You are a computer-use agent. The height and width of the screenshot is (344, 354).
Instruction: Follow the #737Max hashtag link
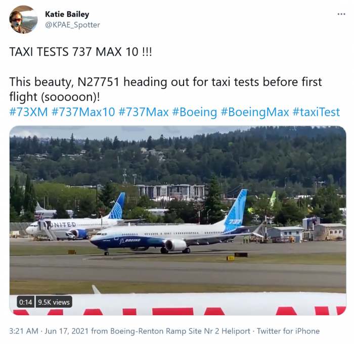[x=143, y=112]
